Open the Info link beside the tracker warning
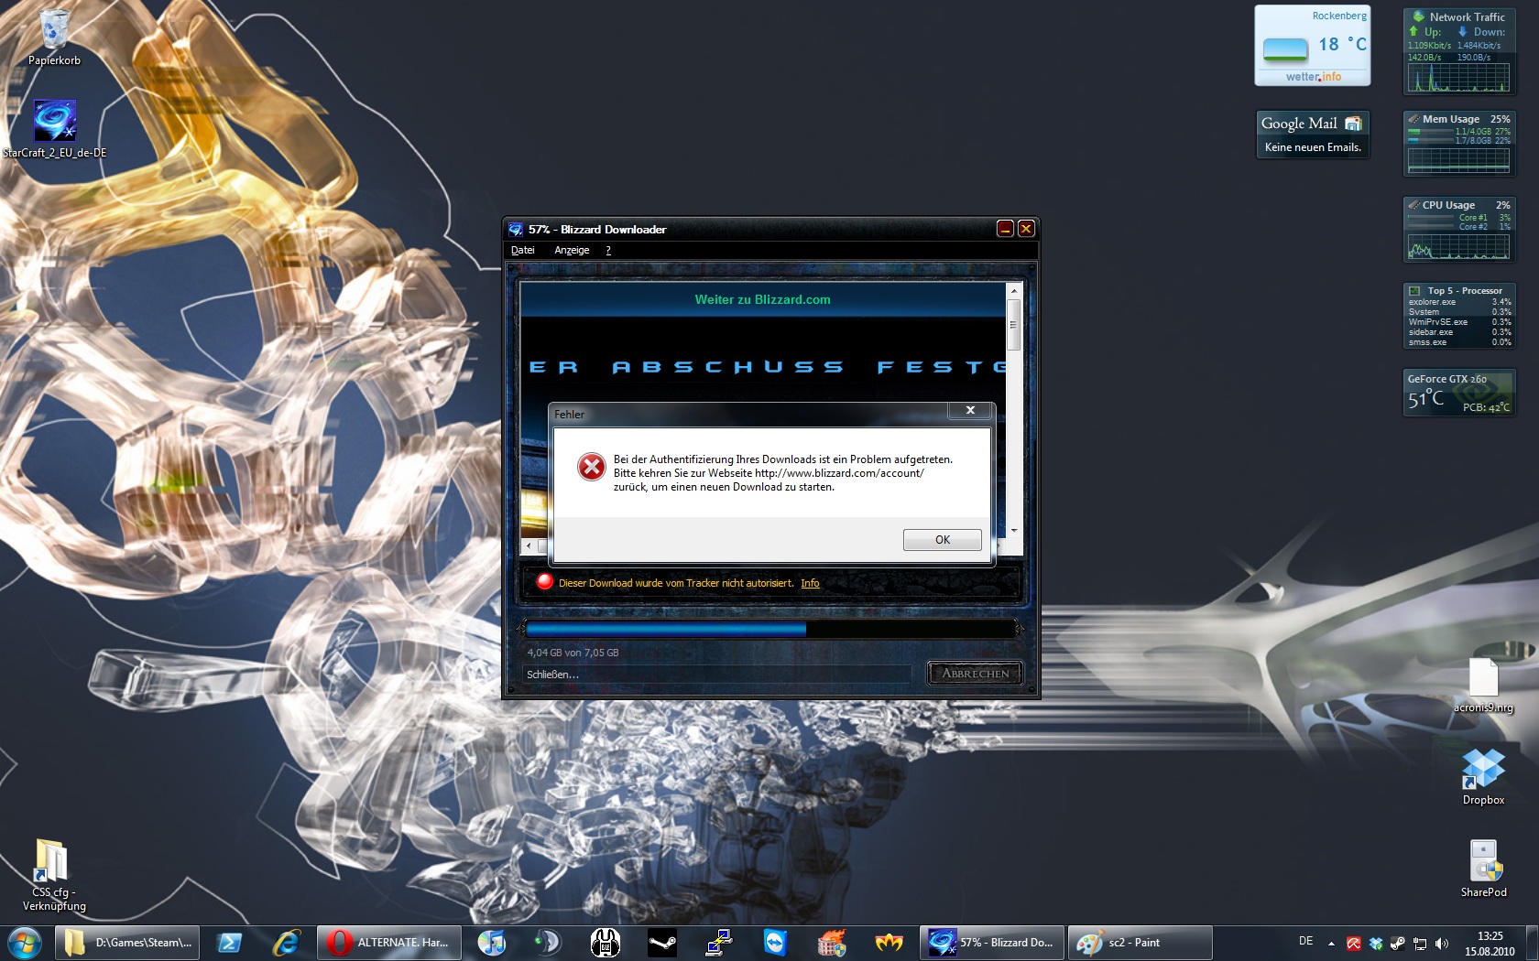 810,583
